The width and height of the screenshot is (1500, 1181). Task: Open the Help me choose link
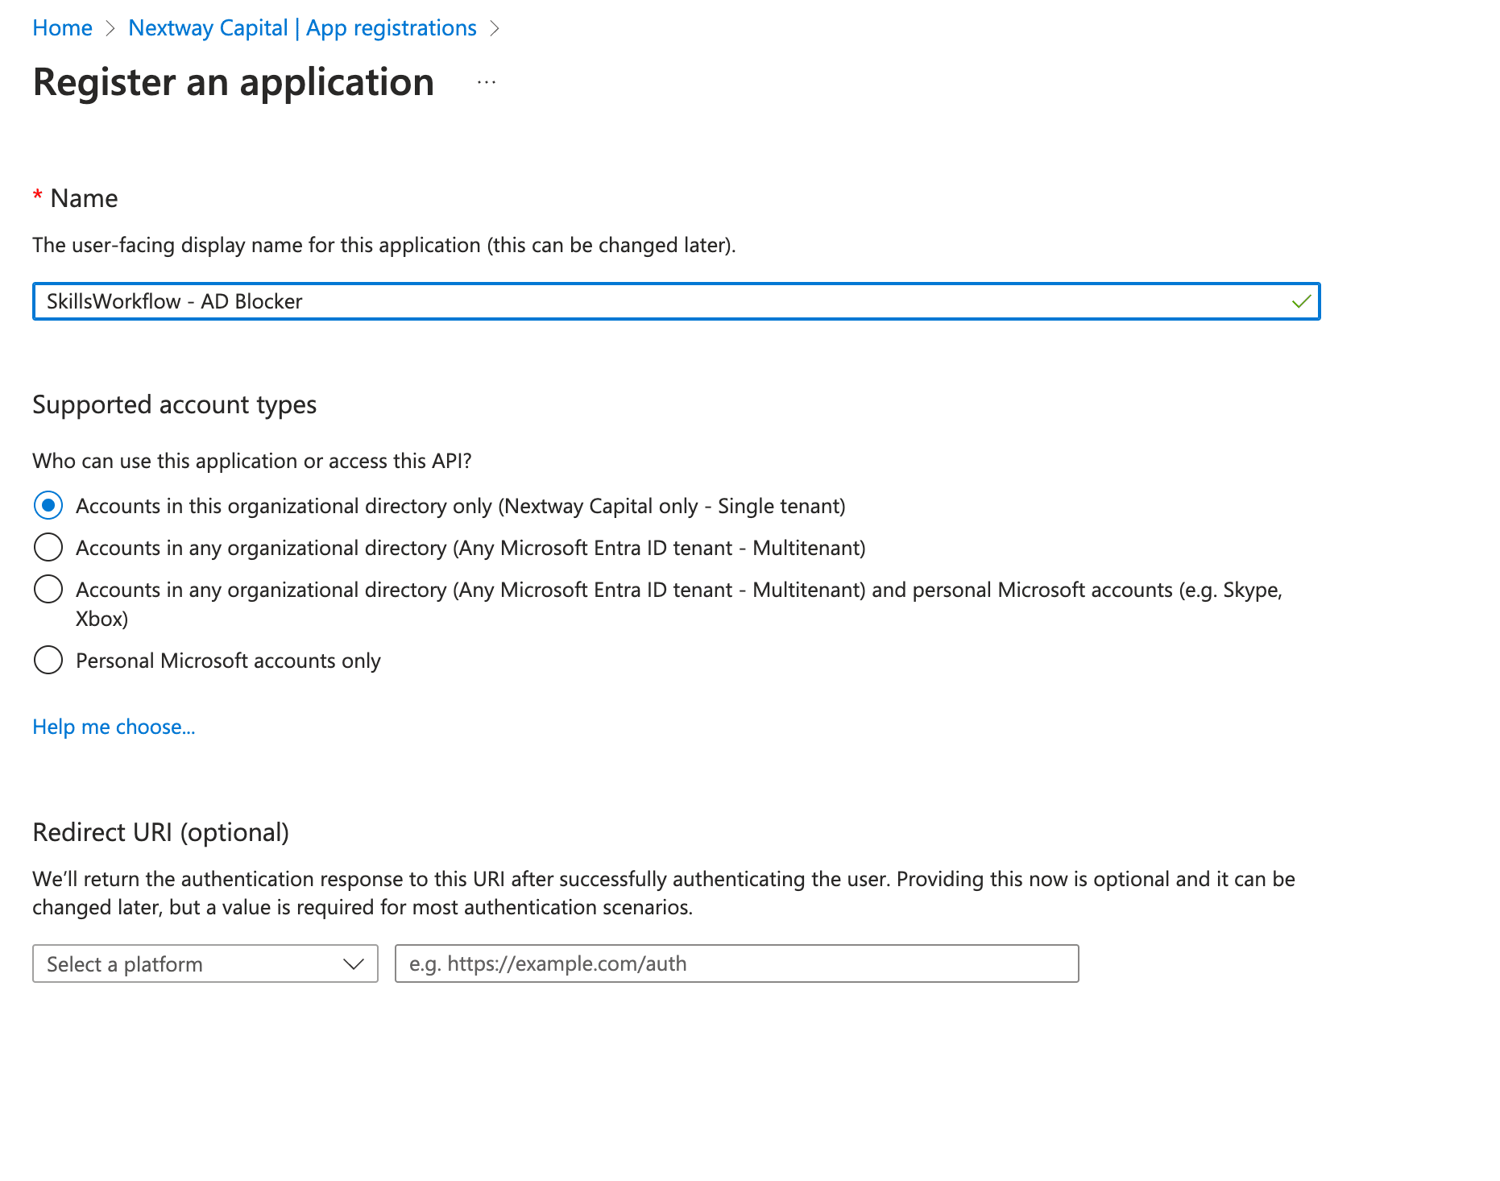pyautogui.click(x=114, y=727)
